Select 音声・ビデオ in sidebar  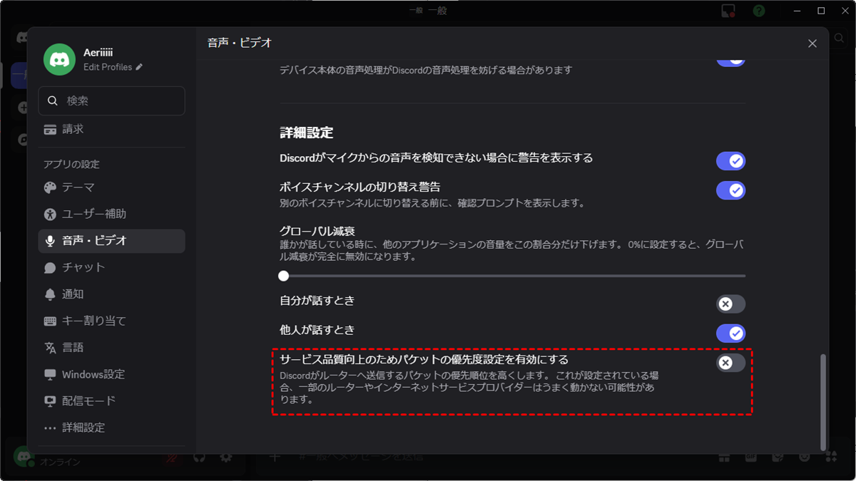[94, 241]
